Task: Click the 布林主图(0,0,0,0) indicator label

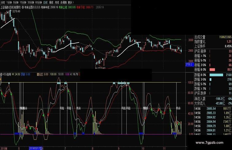Action: coord(32,7)
